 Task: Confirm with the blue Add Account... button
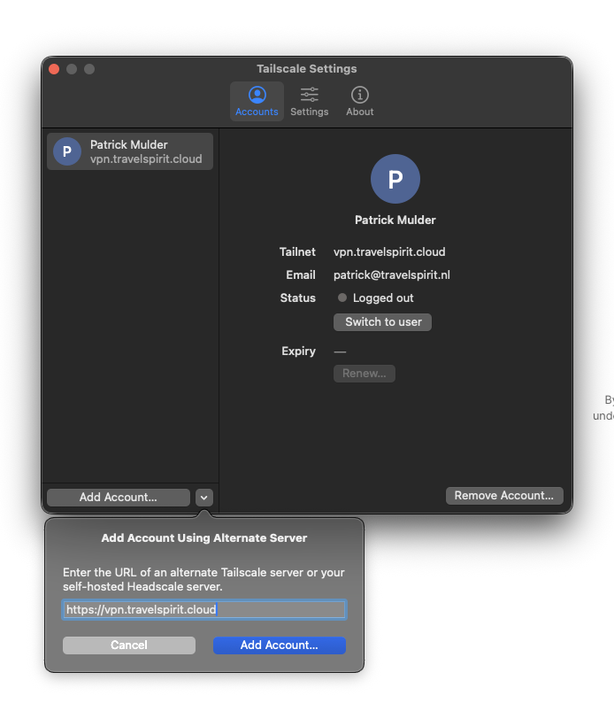(280, 645)
